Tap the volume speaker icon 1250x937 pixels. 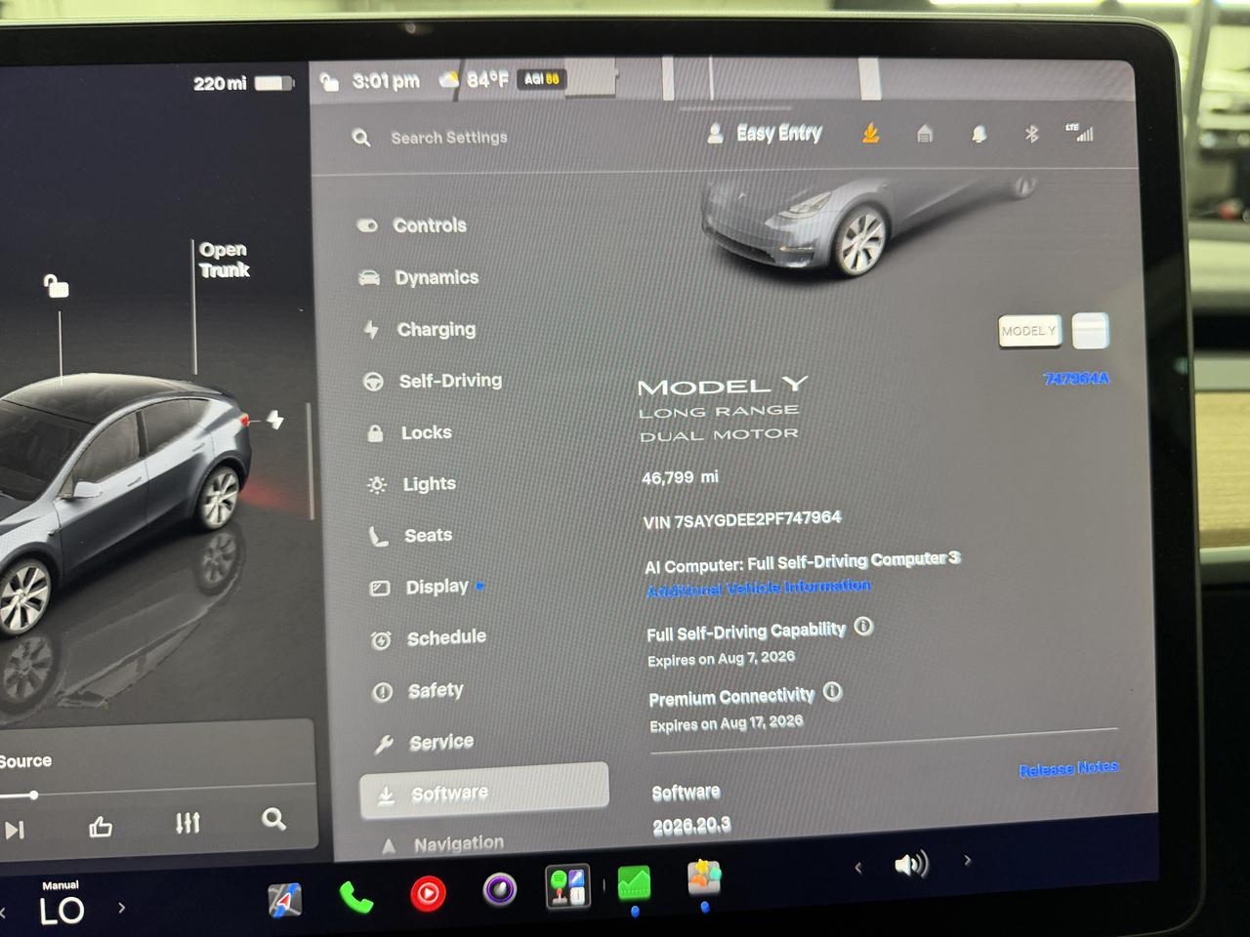pyautogui.click(x=911, y=865)
